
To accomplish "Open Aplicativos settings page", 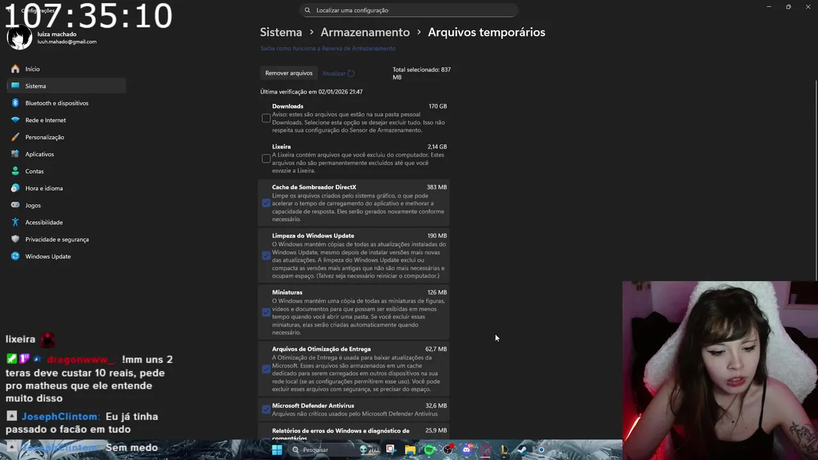I will (66, 154).
